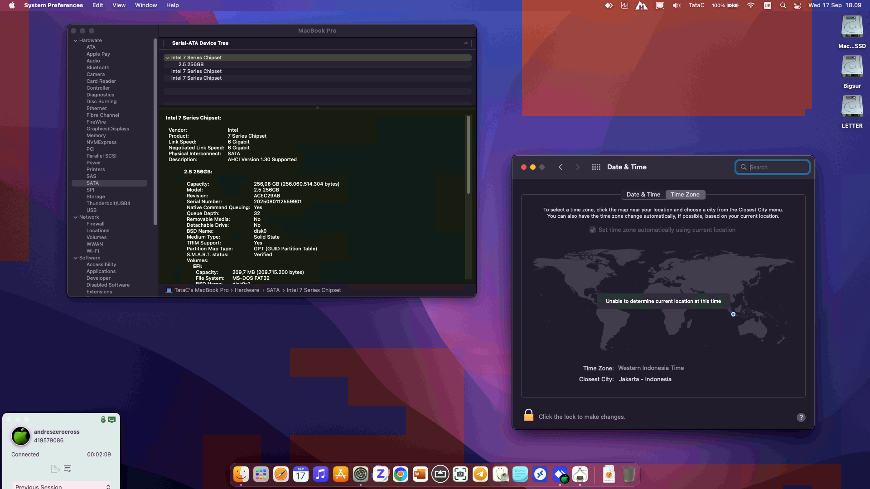The width and height of the screenshot is (870, 489).
Task: Collapse the Hardware section in the sidebar
Action: pyautogui.click(x=76, y=41)
